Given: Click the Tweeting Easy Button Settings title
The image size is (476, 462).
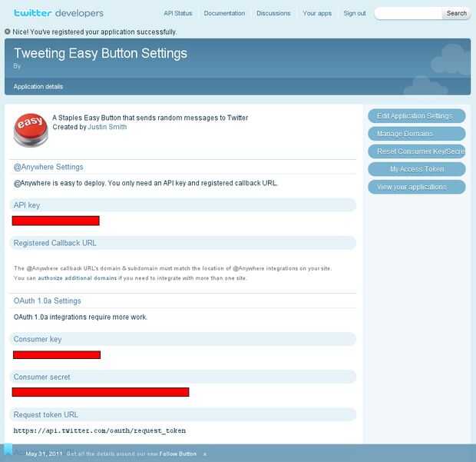Looking at the screenshot, I should (101, 54).
